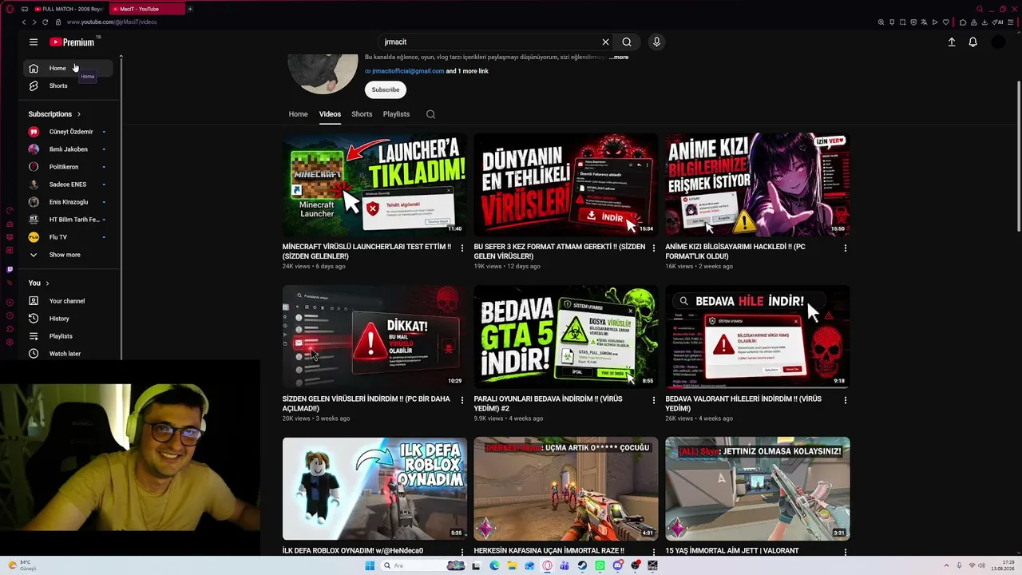Viewport: 1022px width, 575px height.
Task: Open the browser AI assistant icon
Action: 998,22
